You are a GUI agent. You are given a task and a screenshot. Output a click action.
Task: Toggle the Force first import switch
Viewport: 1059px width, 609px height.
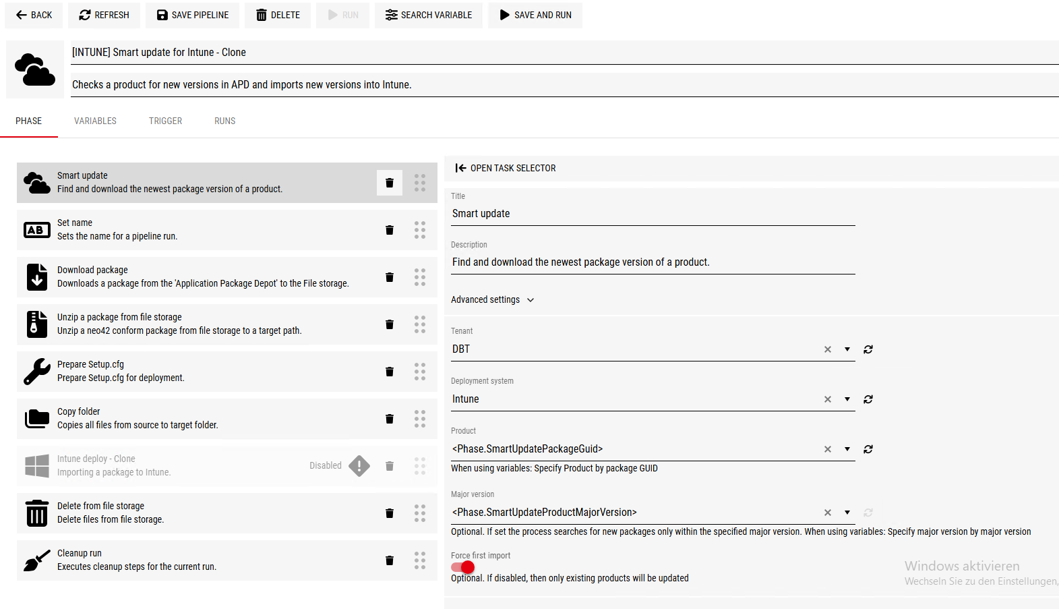[x=463, y=567]
